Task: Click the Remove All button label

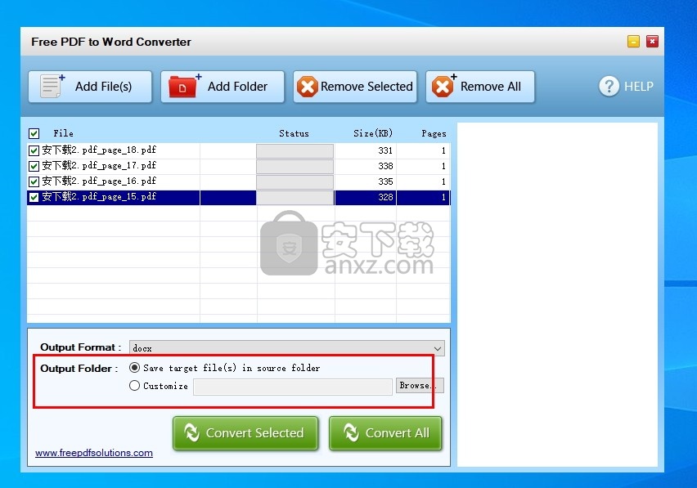Action: point(490,86)
